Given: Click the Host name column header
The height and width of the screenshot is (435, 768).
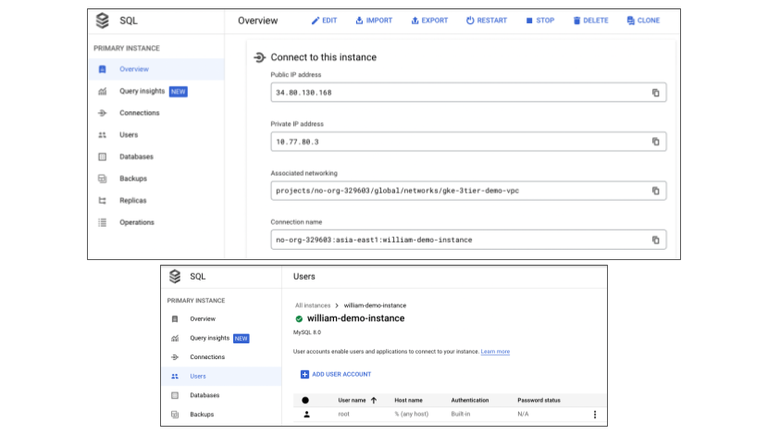Looking at the screenshot, I should 408,400.
